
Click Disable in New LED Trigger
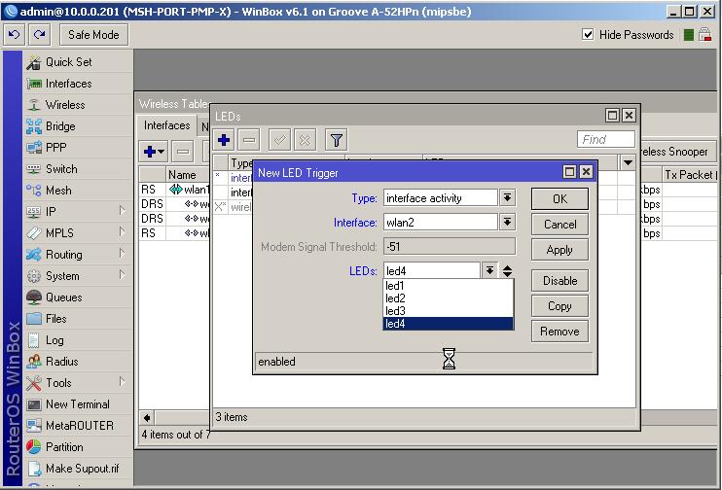(x=560, y=281)
